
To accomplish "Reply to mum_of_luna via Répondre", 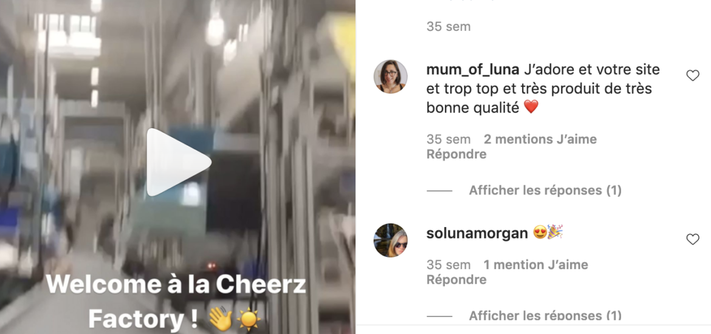I will click(x=456, y=154).
